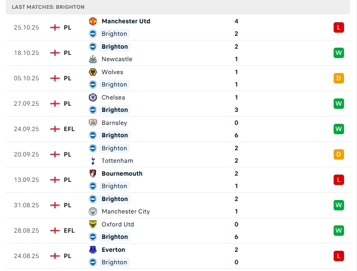Click the Oxford Utd club crest

(93, 224)
